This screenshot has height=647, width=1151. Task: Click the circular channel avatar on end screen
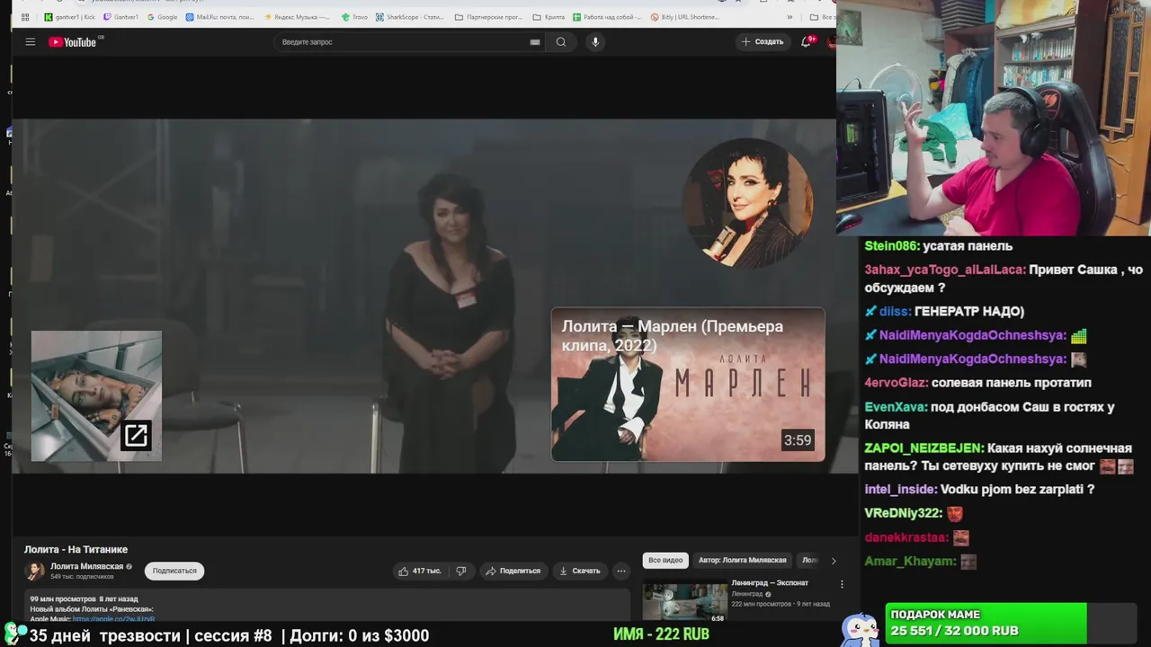tap(748, 203)
